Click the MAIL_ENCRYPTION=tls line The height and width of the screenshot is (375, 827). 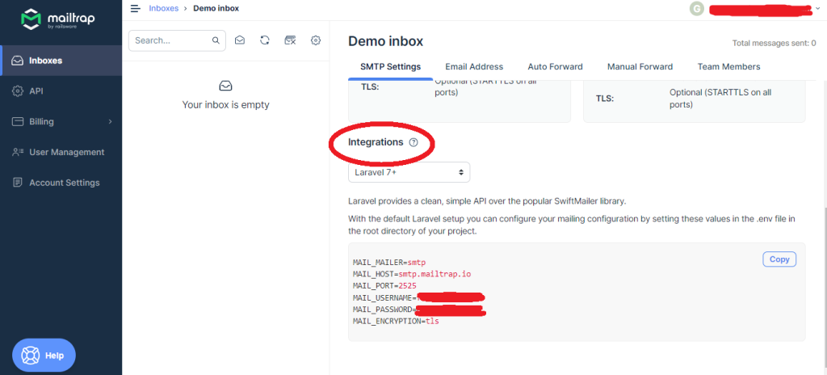tap(396, 321)
